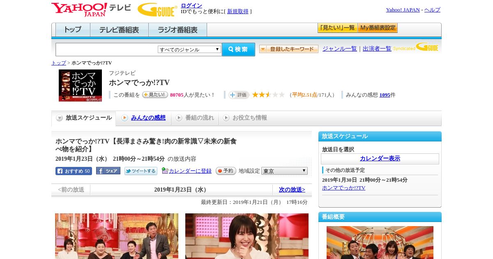Click the カレンダーに登録 link
This screenshot has height=259, width=493.
(x=190, y=171)
